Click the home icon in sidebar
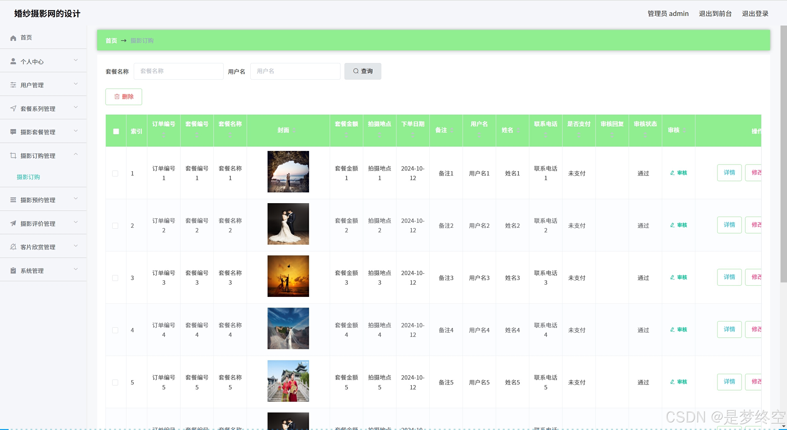 tap(13, 38)
